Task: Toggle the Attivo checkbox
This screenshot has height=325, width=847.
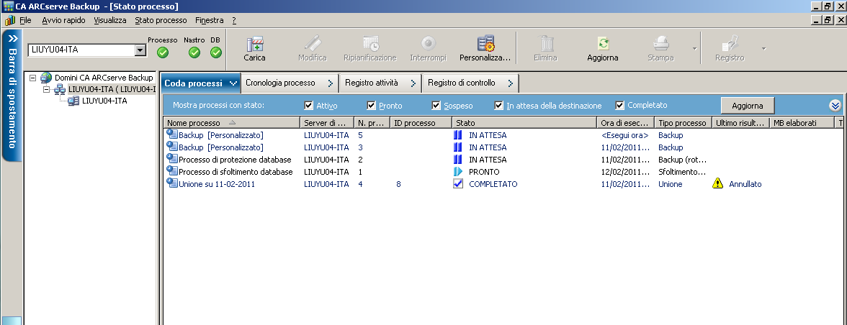Action: click(x=309, y=105)
